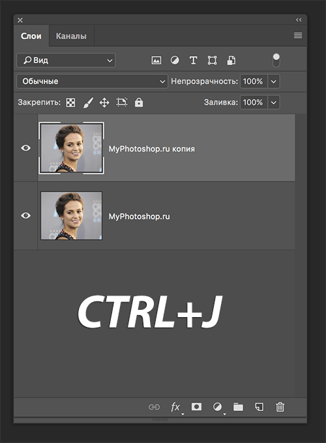The height and width of the screenshot is (443, 326).
Task: Filter layers by pixel layer icon
Action: 156,60
